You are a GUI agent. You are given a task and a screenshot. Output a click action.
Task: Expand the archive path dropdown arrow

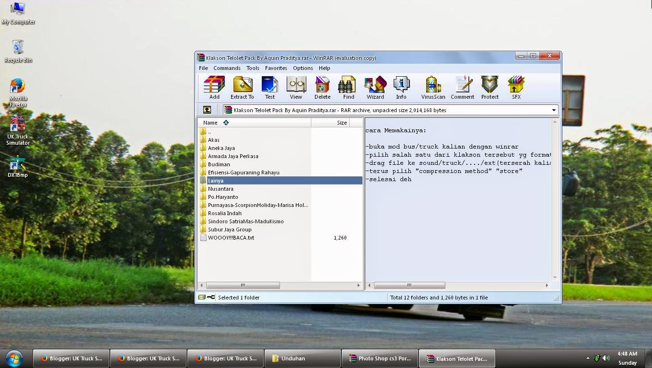(554, 110)
